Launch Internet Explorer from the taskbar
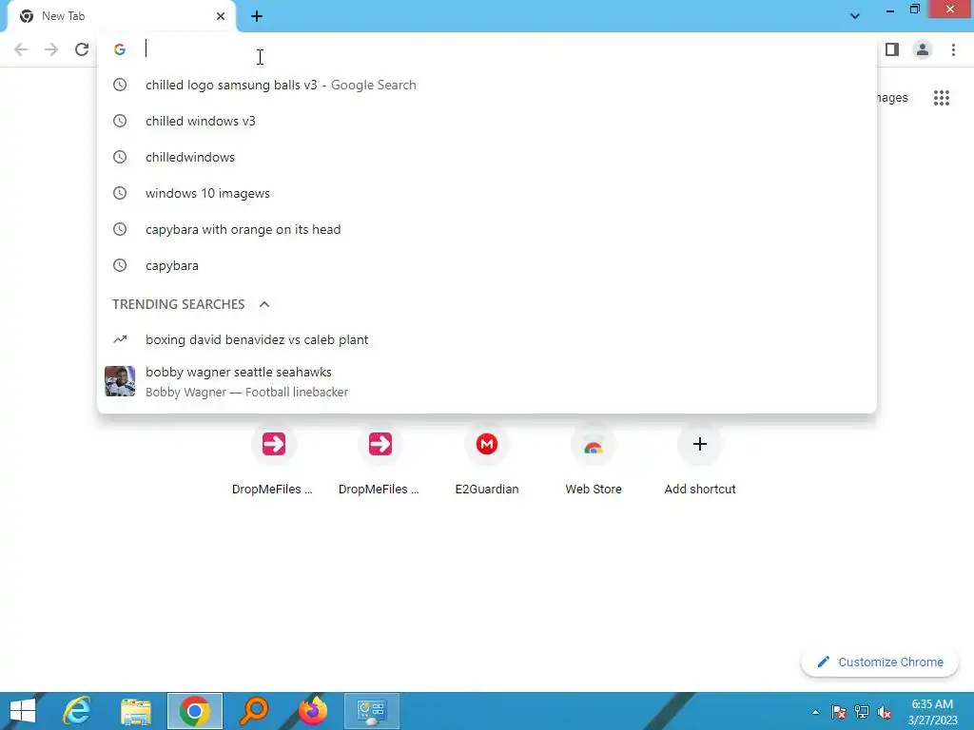 (x=77, y=711)
